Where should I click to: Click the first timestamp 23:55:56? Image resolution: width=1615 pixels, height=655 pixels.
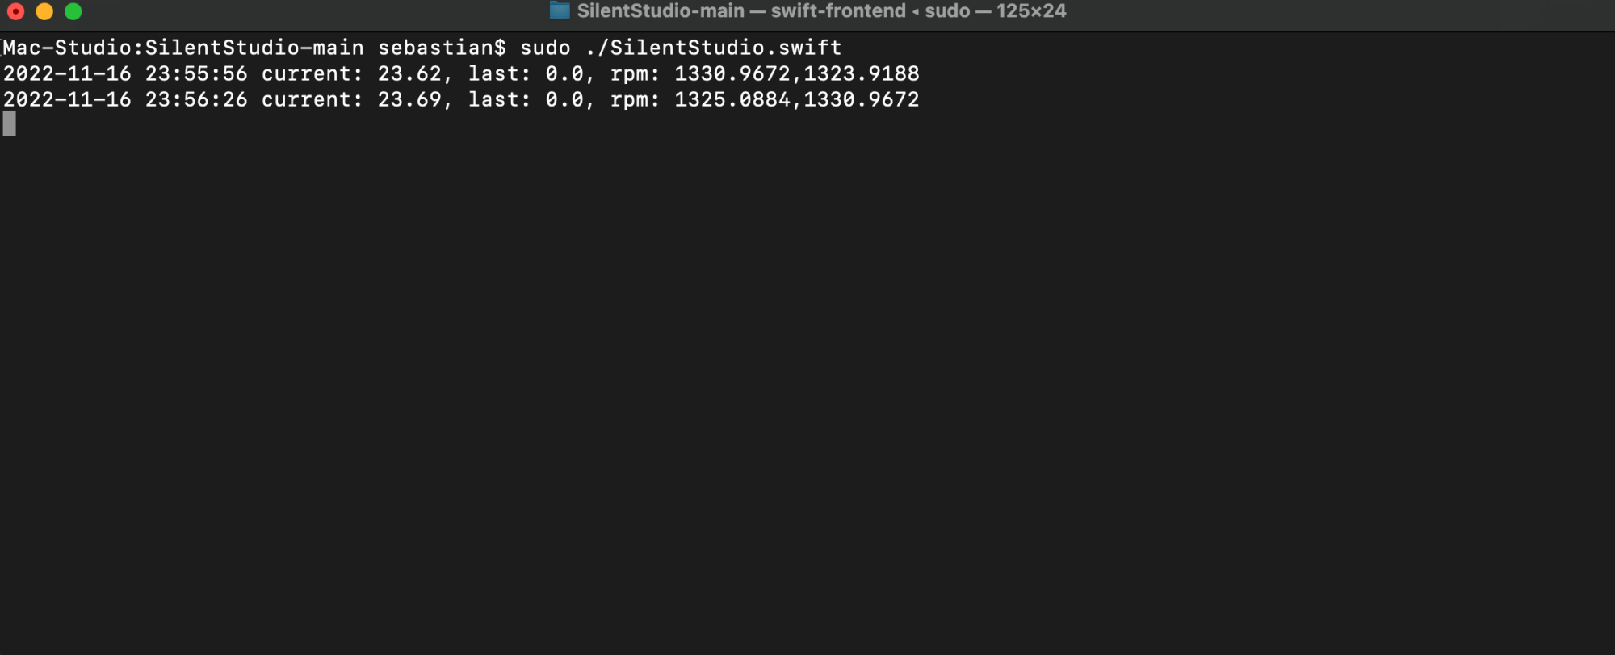(x=196, y=73)
